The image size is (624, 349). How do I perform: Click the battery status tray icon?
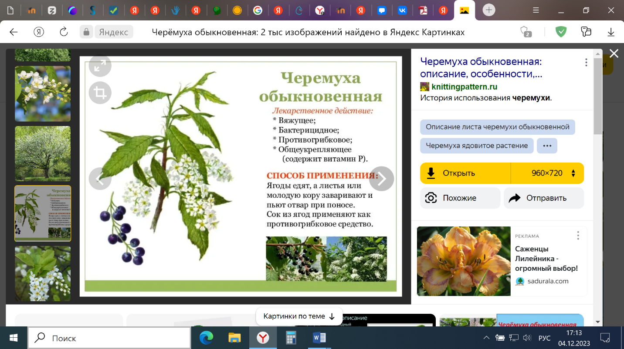pos(500,338)
